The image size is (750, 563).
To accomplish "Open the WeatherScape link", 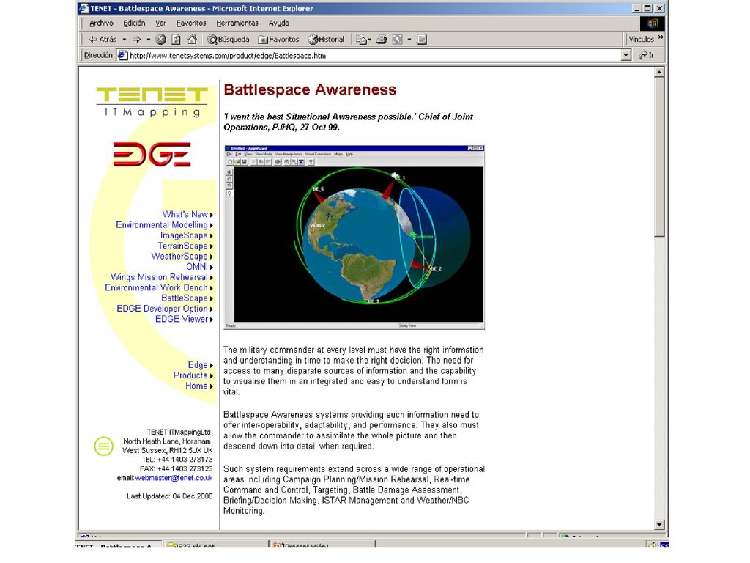I will point(179,257).
